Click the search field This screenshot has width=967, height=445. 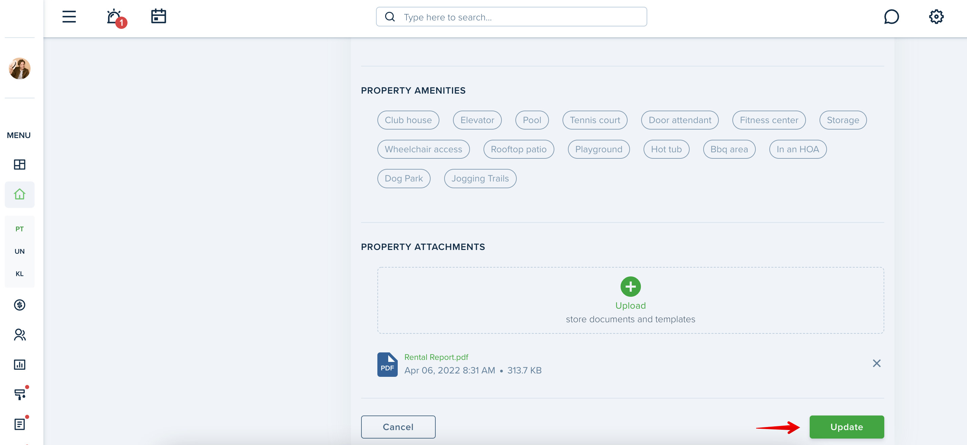tap(511, 17)
